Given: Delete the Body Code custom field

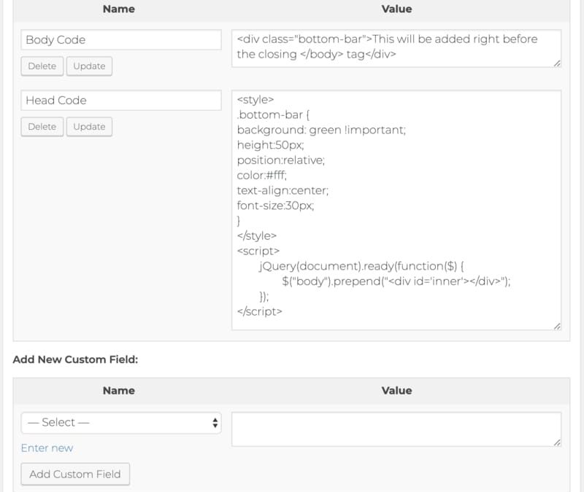Looking at the screenshot, I should tap(42, 66).
